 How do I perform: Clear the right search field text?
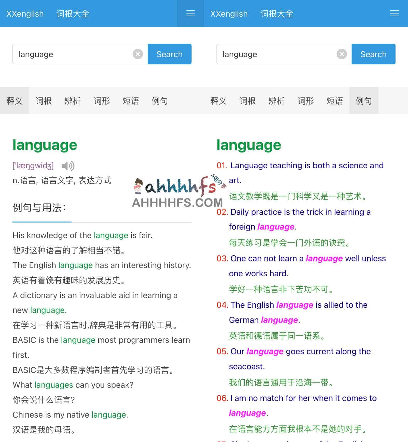pyautogui.click(x=342, y=54)
